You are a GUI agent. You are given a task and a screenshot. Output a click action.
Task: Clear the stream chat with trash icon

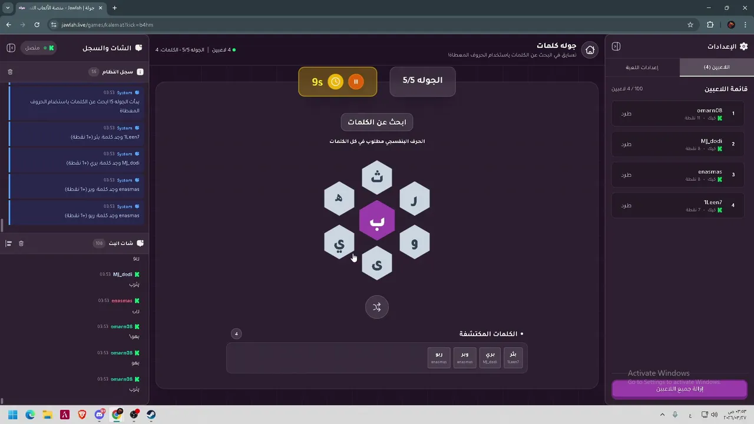pyautogui.click(x=21, y=243)
